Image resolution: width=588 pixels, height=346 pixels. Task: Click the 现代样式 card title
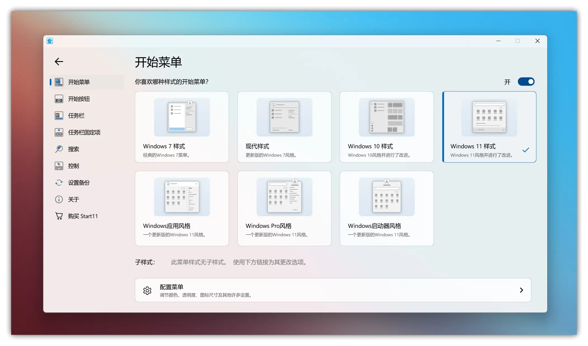(x=257, y=146)
